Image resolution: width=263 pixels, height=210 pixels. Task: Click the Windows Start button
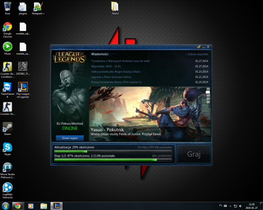5,206
